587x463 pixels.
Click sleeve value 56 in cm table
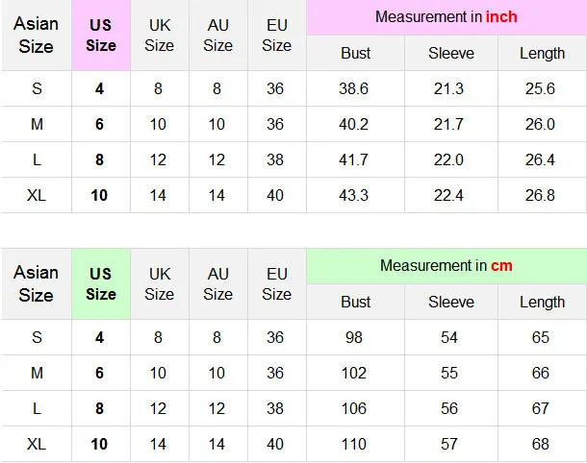(x=448, y=408)
